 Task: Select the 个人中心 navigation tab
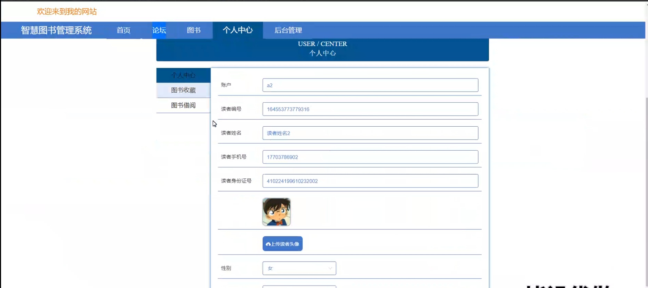pos(238,30)
